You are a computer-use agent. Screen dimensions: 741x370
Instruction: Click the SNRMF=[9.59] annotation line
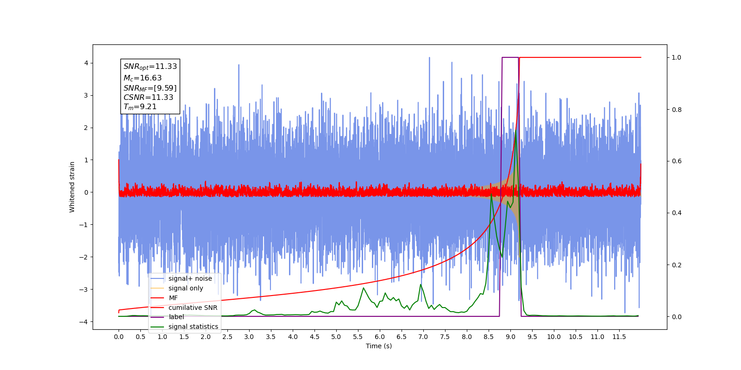point(150,88)
